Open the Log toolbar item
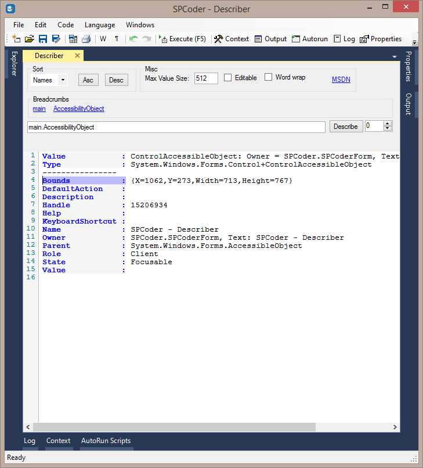 [x=344, y=39]
